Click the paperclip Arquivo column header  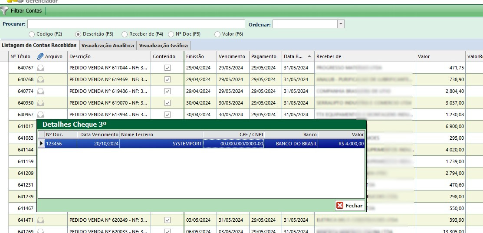pos(40,56)
